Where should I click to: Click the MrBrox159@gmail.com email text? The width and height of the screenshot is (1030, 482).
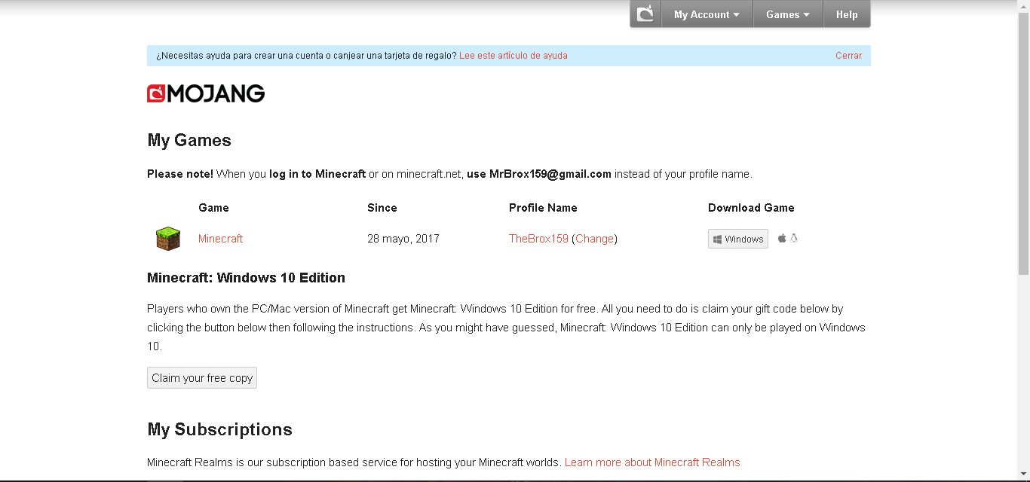[550, 174]
